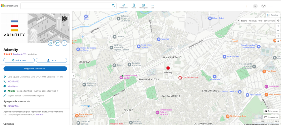Switch the Carretera map style
Image resolution: width=281 pixels, height=125 pixels.
tap(272, 15)
